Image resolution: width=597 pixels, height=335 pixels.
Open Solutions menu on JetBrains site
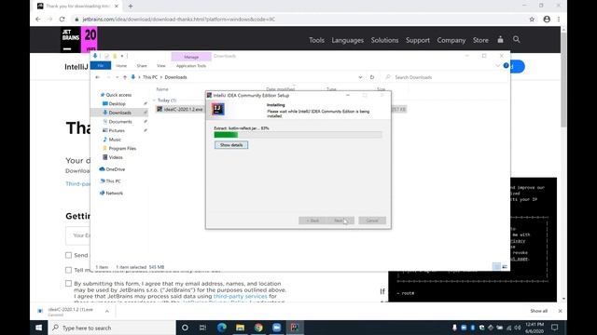click(x=384, y=40)
